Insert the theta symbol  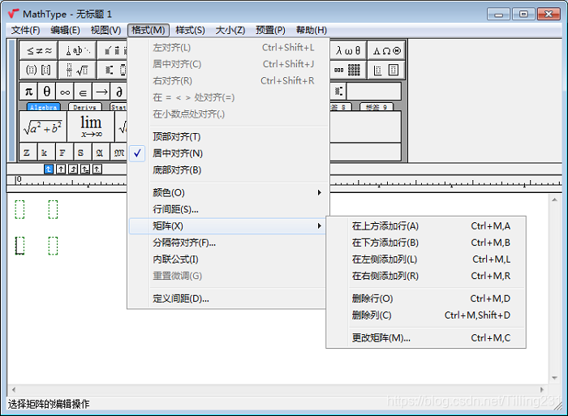[47, 92]
